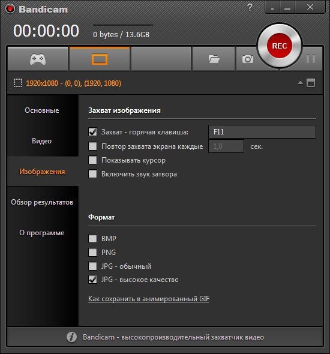The image size is (330, 354).
Task: Click the F11 hotkey input field
Action: [262, 131]
